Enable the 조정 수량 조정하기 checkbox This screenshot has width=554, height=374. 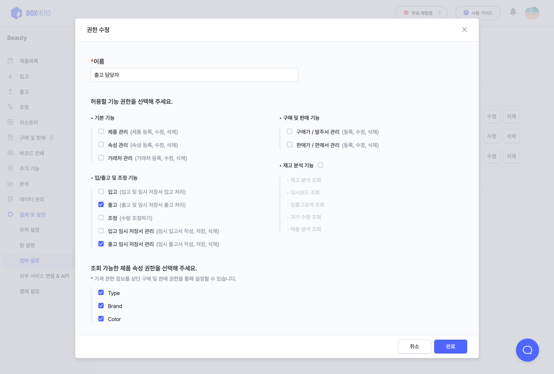point(101,218)
